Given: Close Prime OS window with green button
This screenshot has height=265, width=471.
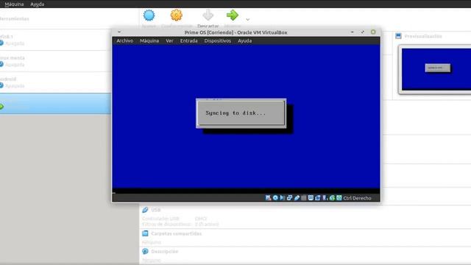Looking at the screenshot, I should coord(373,32).
